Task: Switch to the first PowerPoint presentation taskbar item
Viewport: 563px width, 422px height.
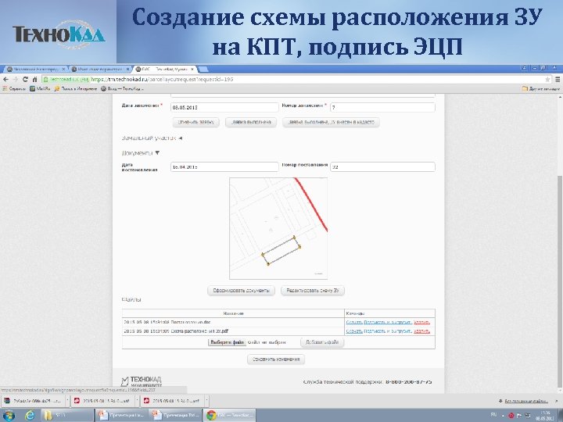Action: point(122,416)
